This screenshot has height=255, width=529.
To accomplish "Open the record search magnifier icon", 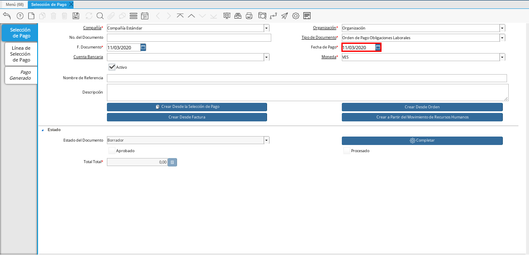I will pos(100,16).
